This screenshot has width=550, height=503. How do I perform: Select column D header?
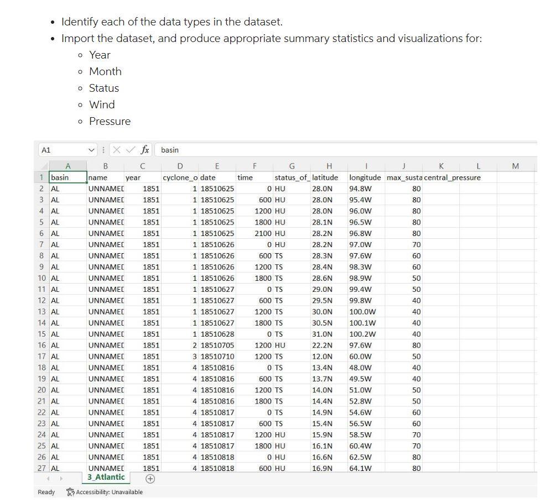pyautogui.click(x=180, y=166)
